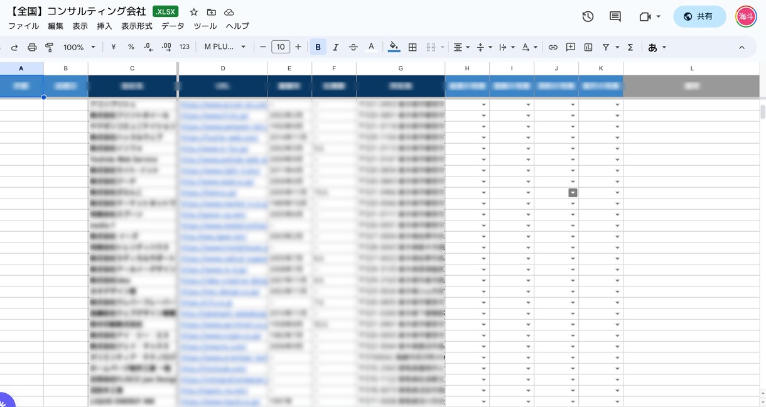Decrease font size with the minus button
Viewport: 766px width, 407px height.
pos(262,47)
